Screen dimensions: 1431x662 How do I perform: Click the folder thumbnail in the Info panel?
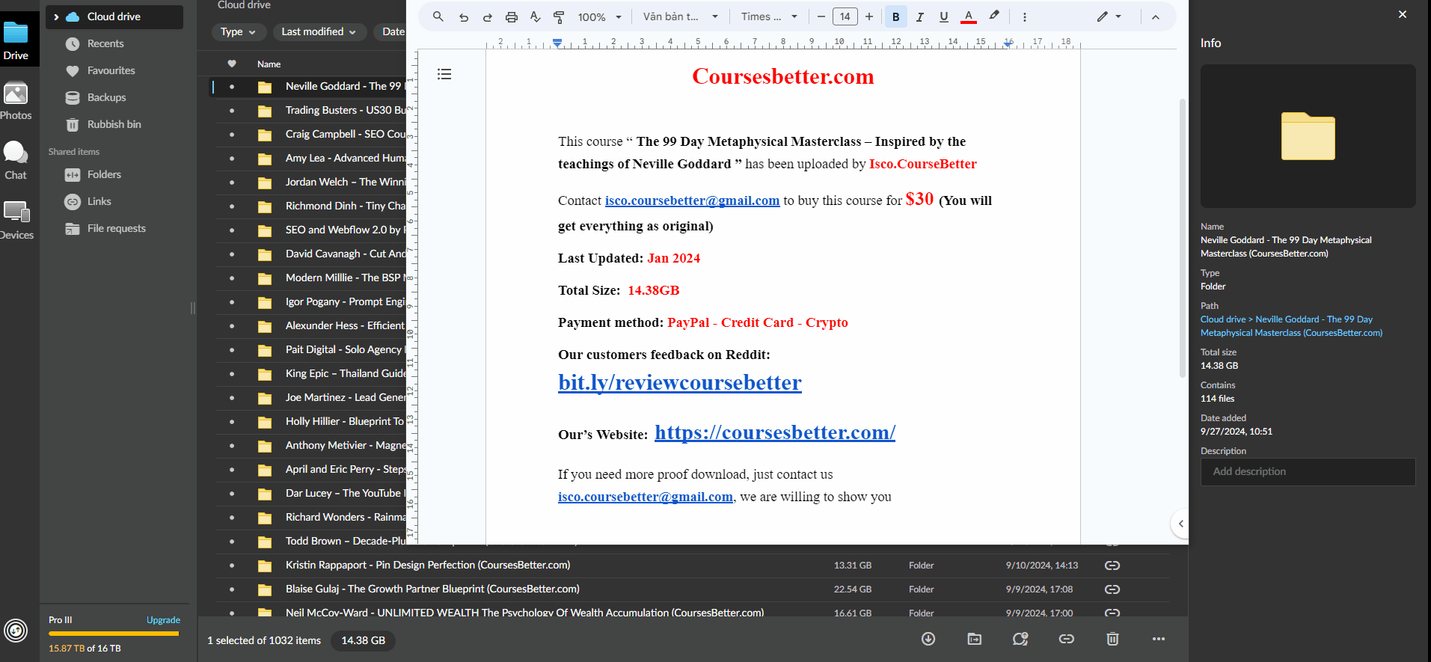click(1308, 136)
